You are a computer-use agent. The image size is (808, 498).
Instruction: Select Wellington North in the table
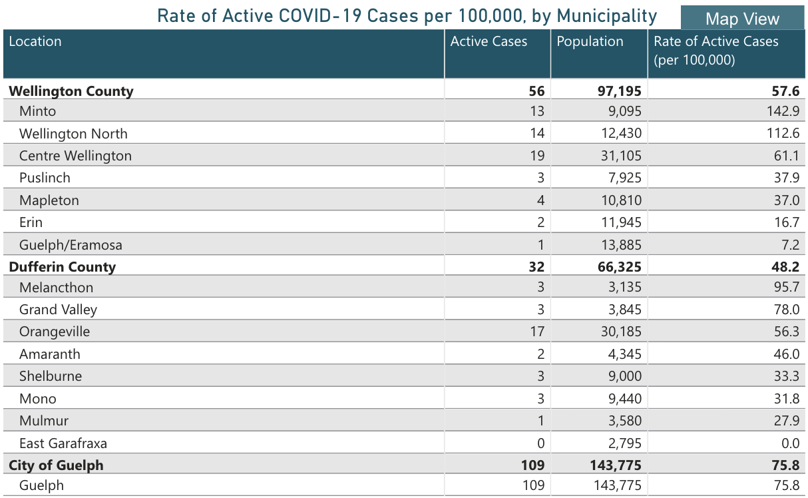point(73,134)
